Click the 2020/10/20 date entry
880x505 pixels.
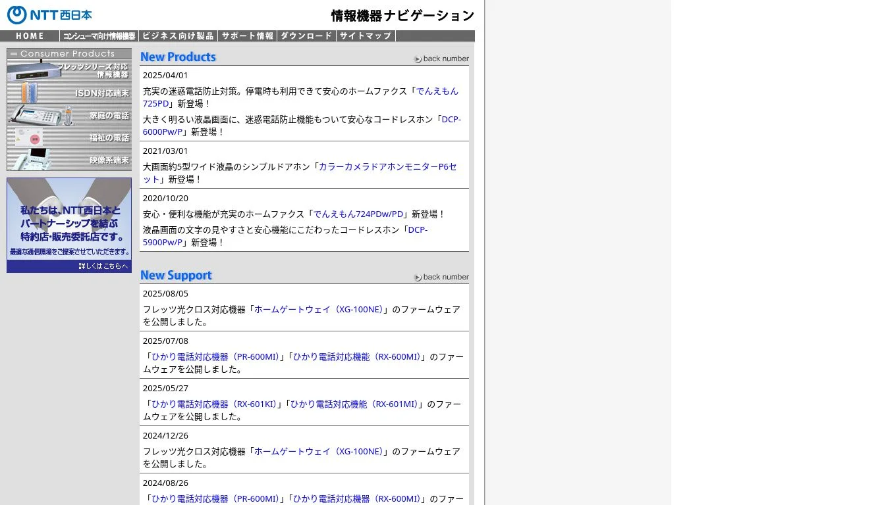pyautogui.click(x=165, y=198)
